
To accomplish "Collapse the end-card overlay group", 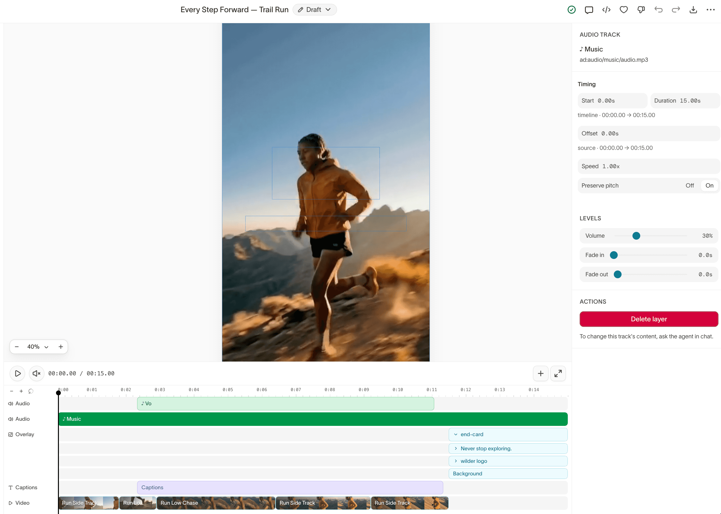I will [x=456, y=435].
